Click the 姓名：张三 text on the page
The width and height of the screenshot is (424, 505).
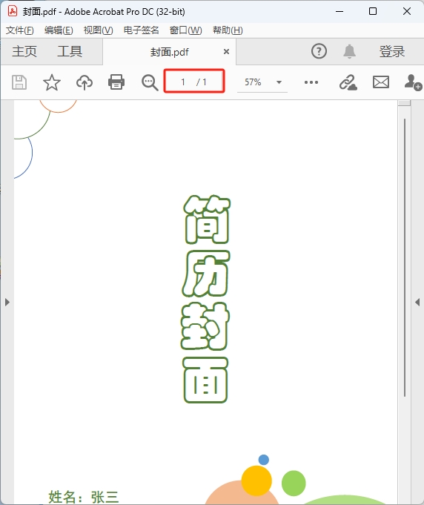tap(84, 497)
